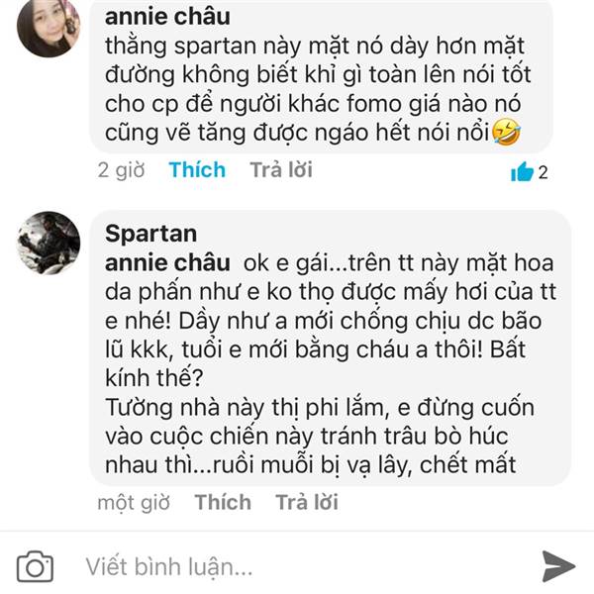Reply to annie châu's comment via Trả lời
This screenshot has height=594, width=594.
tap(280, 169)
